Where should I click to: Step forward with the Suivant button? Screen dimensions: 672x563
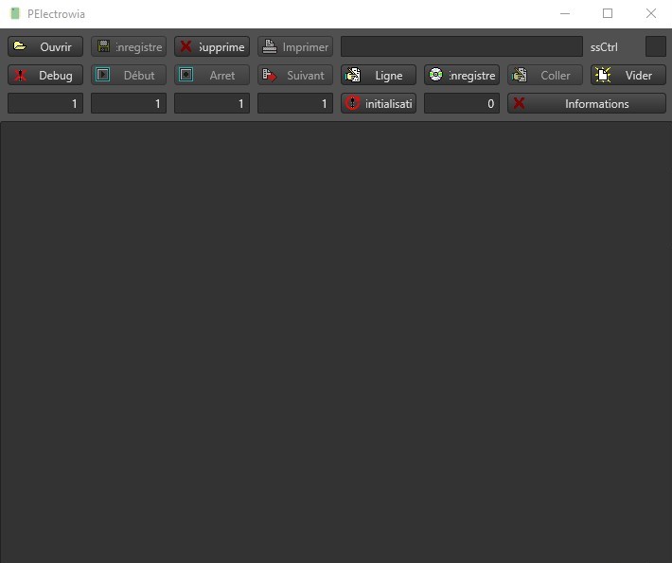(x=295, y=75)
